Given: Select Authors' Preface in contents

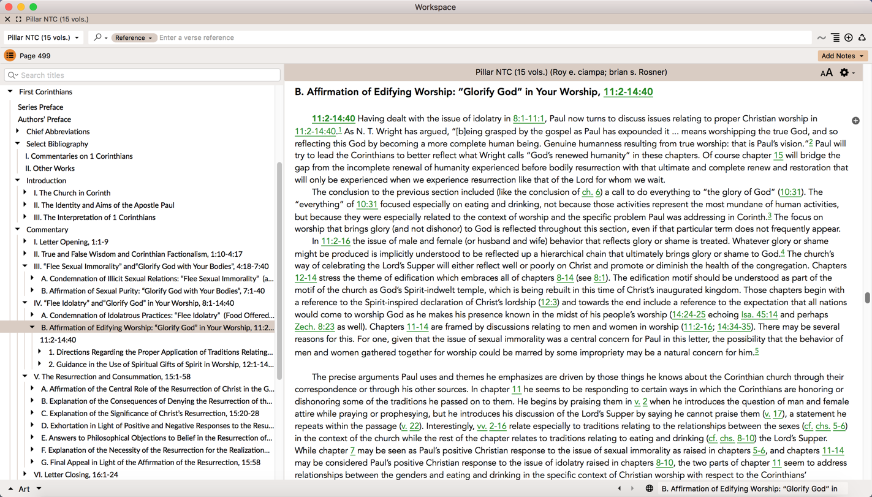Looking at the screenshot, I should pyautogui.click(x=44, y=120).
